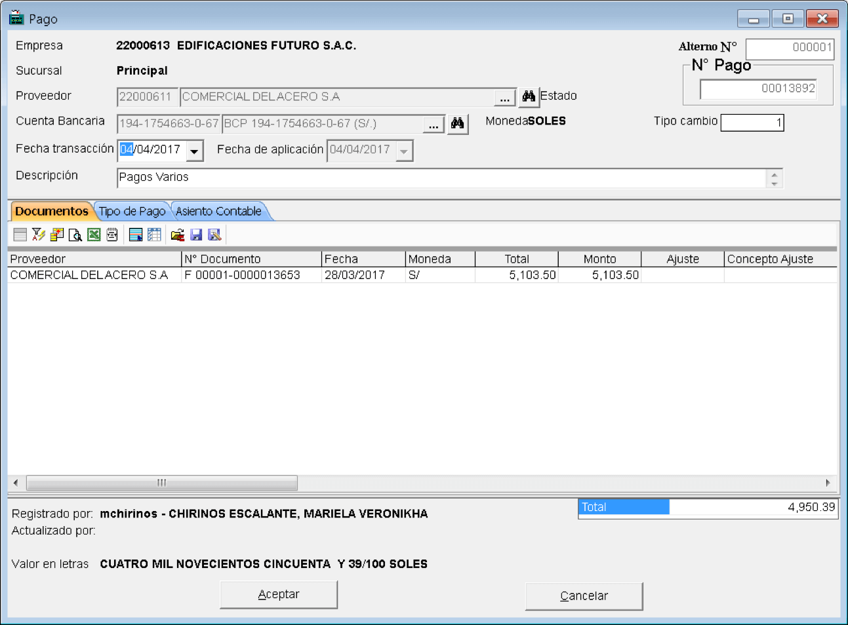Open the Fecha de aplicación date dropdown
The height and width of the screenshot is (625, 848).
pos(404,151)
